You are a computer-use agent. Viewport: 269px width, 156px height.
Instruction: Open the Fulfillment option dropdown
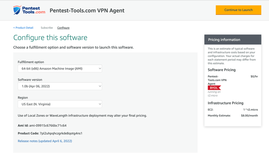[60, 68]
